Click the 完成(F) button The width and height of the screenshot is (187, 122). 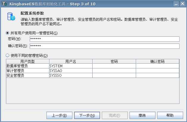pyautogui.click(x=115, y=115)
